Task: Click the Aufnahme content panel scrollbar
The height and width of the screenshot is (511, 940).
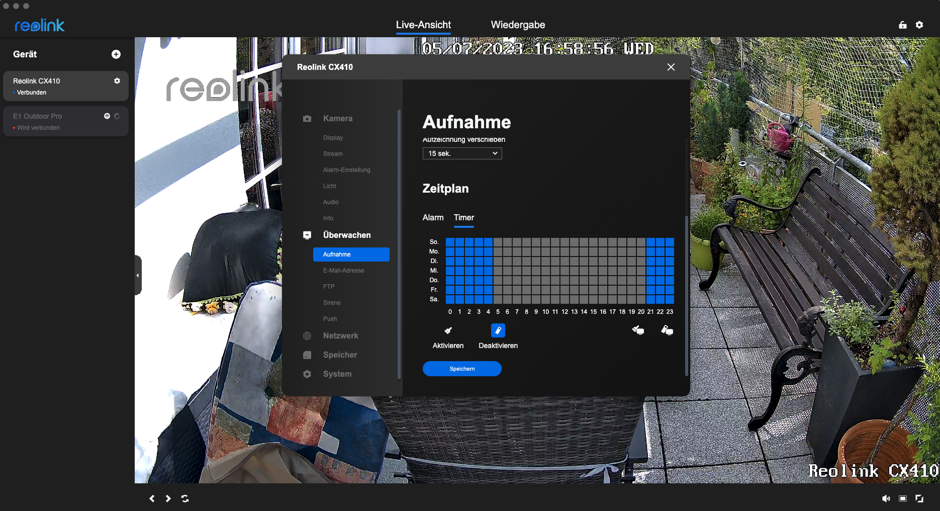Action: coord(687,296)
